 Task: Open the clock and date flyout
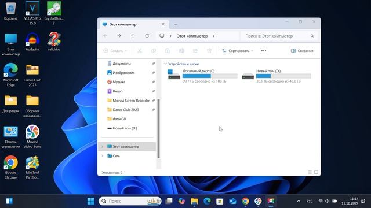tap(350, 201)
